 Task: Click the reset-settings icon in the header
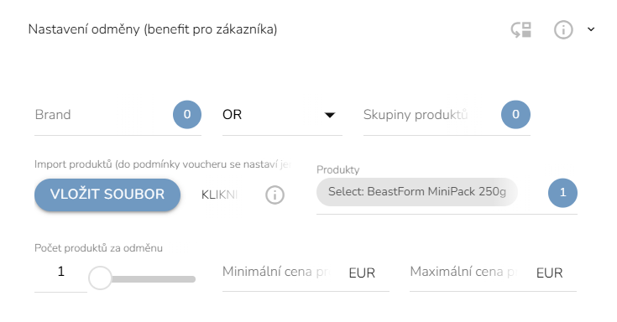pos(521,29)
